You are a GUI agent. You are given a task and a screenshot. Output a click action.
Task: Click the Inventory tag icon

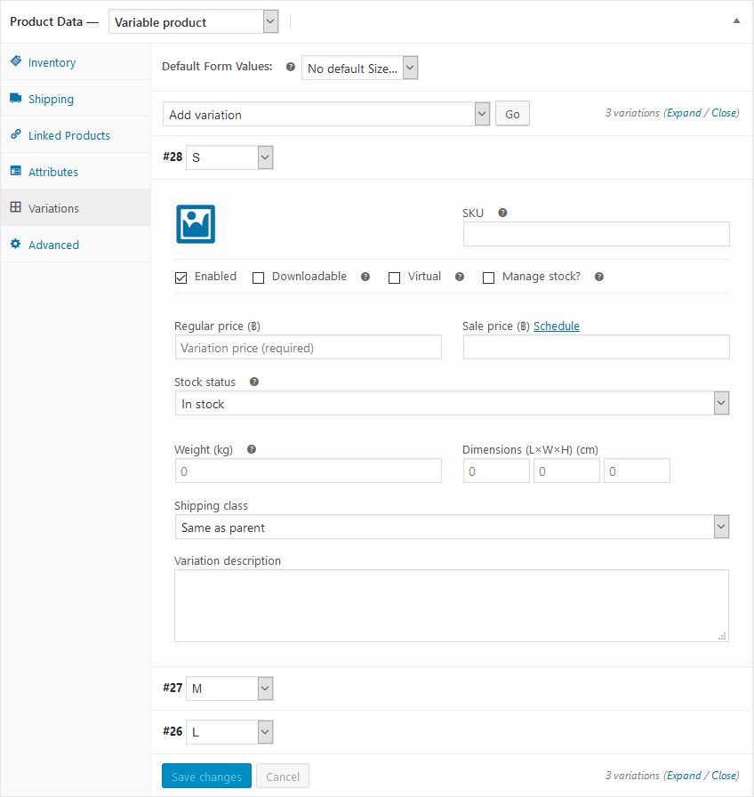coord(16,61)
